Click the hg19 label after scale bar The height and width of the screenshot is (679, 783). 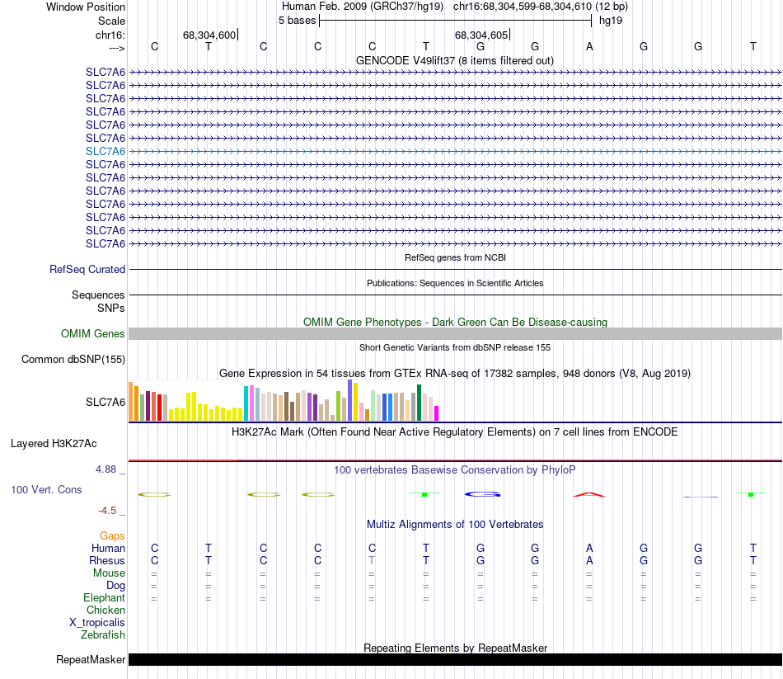click(611, 21)
